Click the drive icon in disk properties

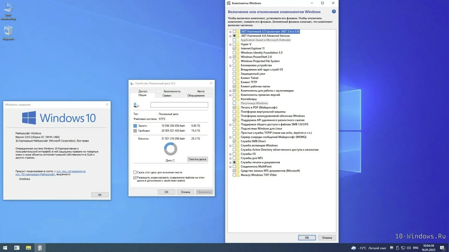(136, 105)
